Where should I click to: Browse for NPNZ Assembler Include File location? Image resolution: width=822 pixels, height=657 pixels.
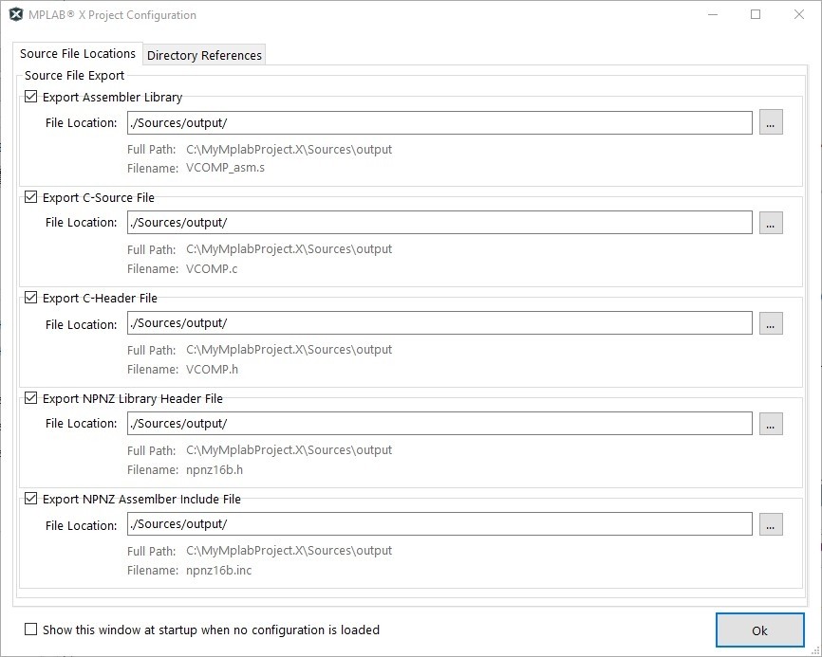(x=771, y=524)
